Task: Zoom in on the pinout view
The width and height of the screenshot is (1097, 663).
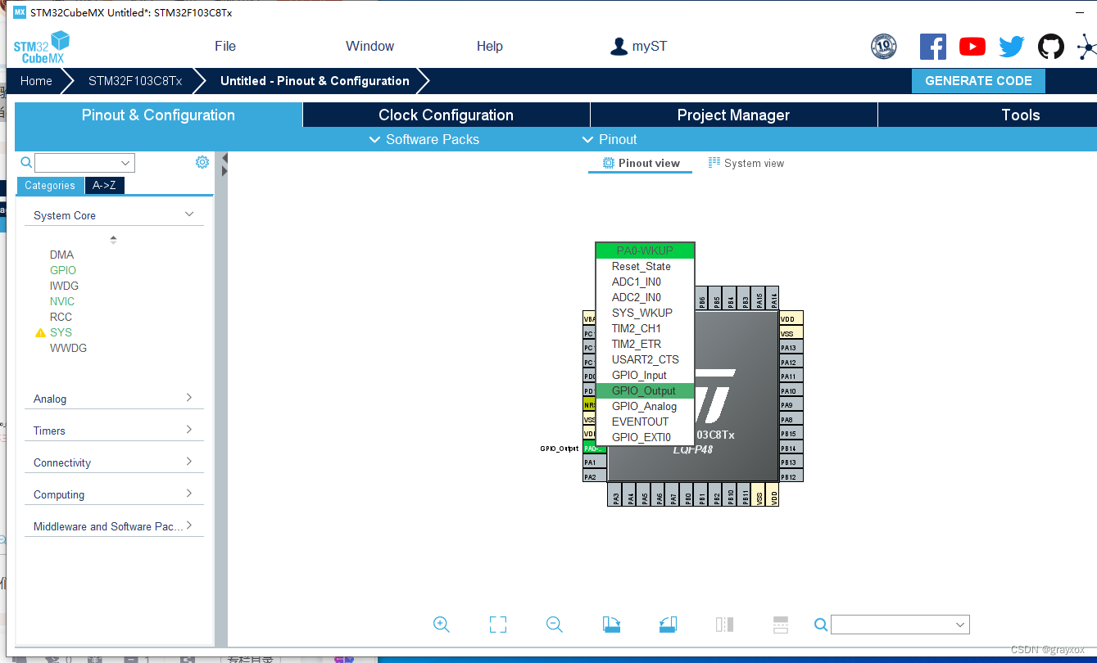Action: [442, 625]
